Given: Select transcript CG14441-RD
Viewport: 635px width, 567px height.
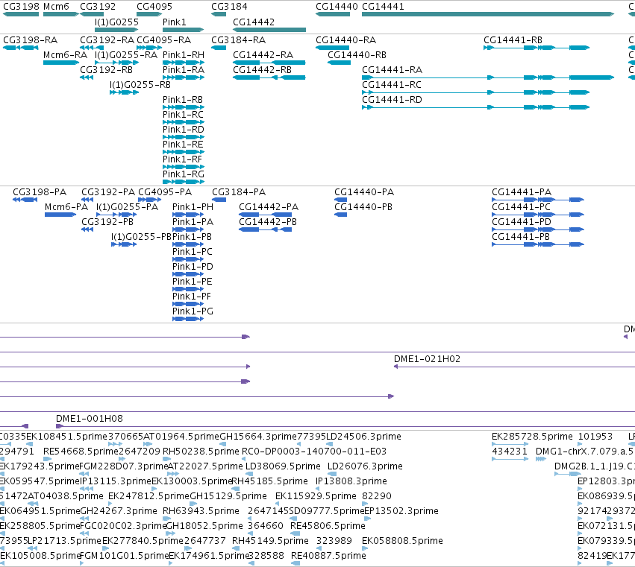Looking at the screenshot, I should click(392, 100).
